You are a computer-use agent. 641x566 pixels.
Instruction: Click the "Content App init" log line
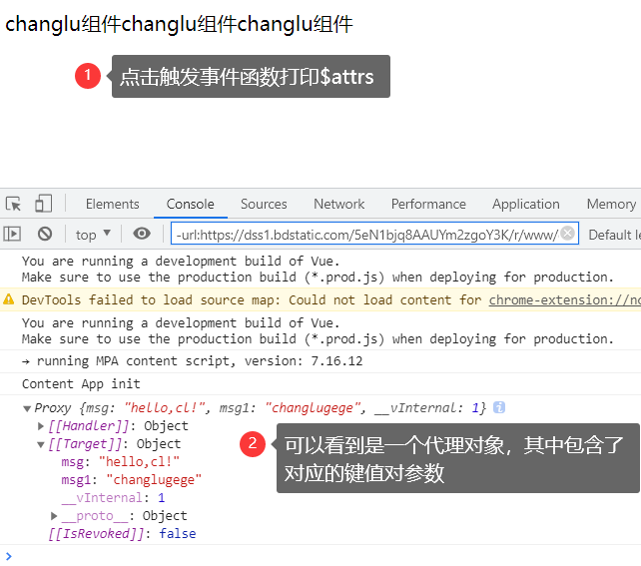[x=81, y=383]
